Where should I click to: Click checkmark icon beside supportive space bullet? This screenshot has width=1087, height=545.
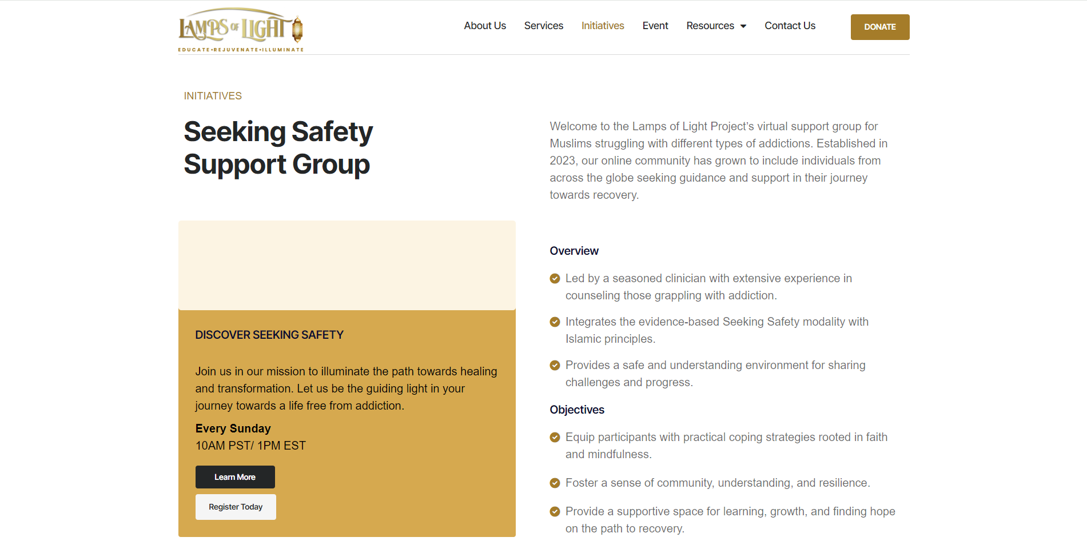[x=555, y=512]
